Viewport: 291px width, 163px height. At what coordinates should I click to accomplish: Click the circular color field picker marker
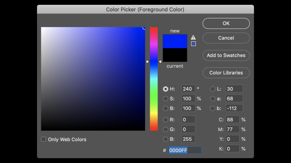coord(144,28)
